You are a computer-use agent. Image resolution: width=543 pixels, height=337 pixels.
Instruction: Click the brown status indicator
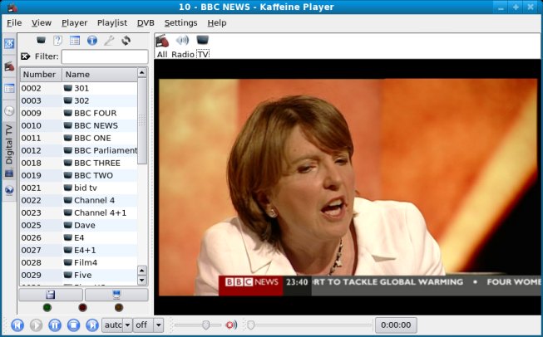tap(118, 307)
